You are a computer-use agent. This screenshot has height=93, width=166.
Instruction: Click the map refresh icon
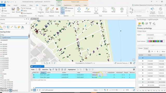tap(134, 63)
